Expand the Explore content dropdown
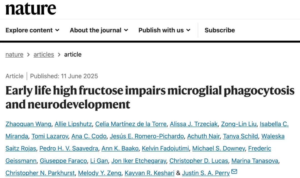Viewport: 300px width, 178px height. [32, 30]
